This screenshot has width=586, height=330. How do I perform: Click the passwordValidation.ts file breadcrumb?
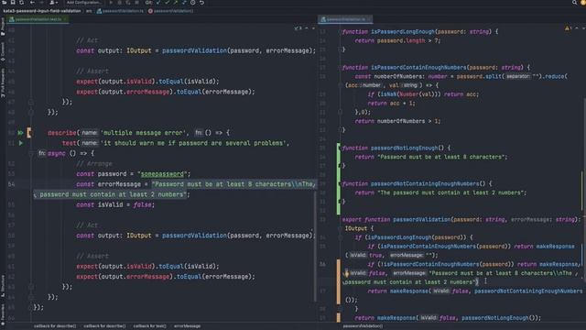120,11
